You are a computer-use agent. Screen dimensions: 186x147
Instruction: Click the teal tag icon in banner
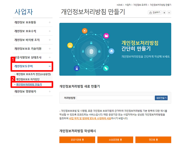pyautogui.click(x=105, y=68)
